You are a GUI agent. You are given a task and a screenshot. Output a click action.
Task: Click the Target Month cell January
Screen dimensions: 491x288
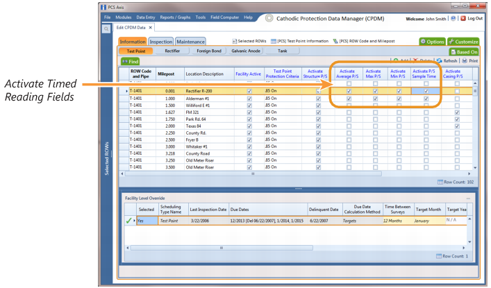429,221
